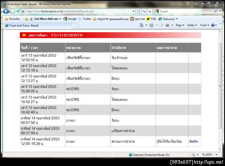This screenshot has height=166, width=225.
Task: Click the ชื่อผู้รับ recipient name link
Action: (x=193, y=141)
